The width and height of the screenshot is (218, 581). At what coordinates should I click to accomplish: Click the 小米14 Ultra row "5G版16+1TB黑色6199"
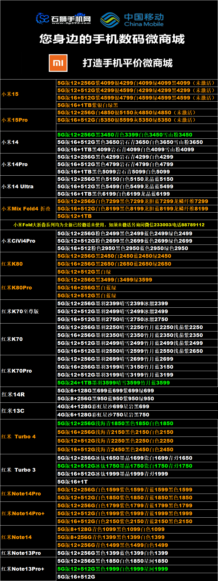click(x=137, y=194)
